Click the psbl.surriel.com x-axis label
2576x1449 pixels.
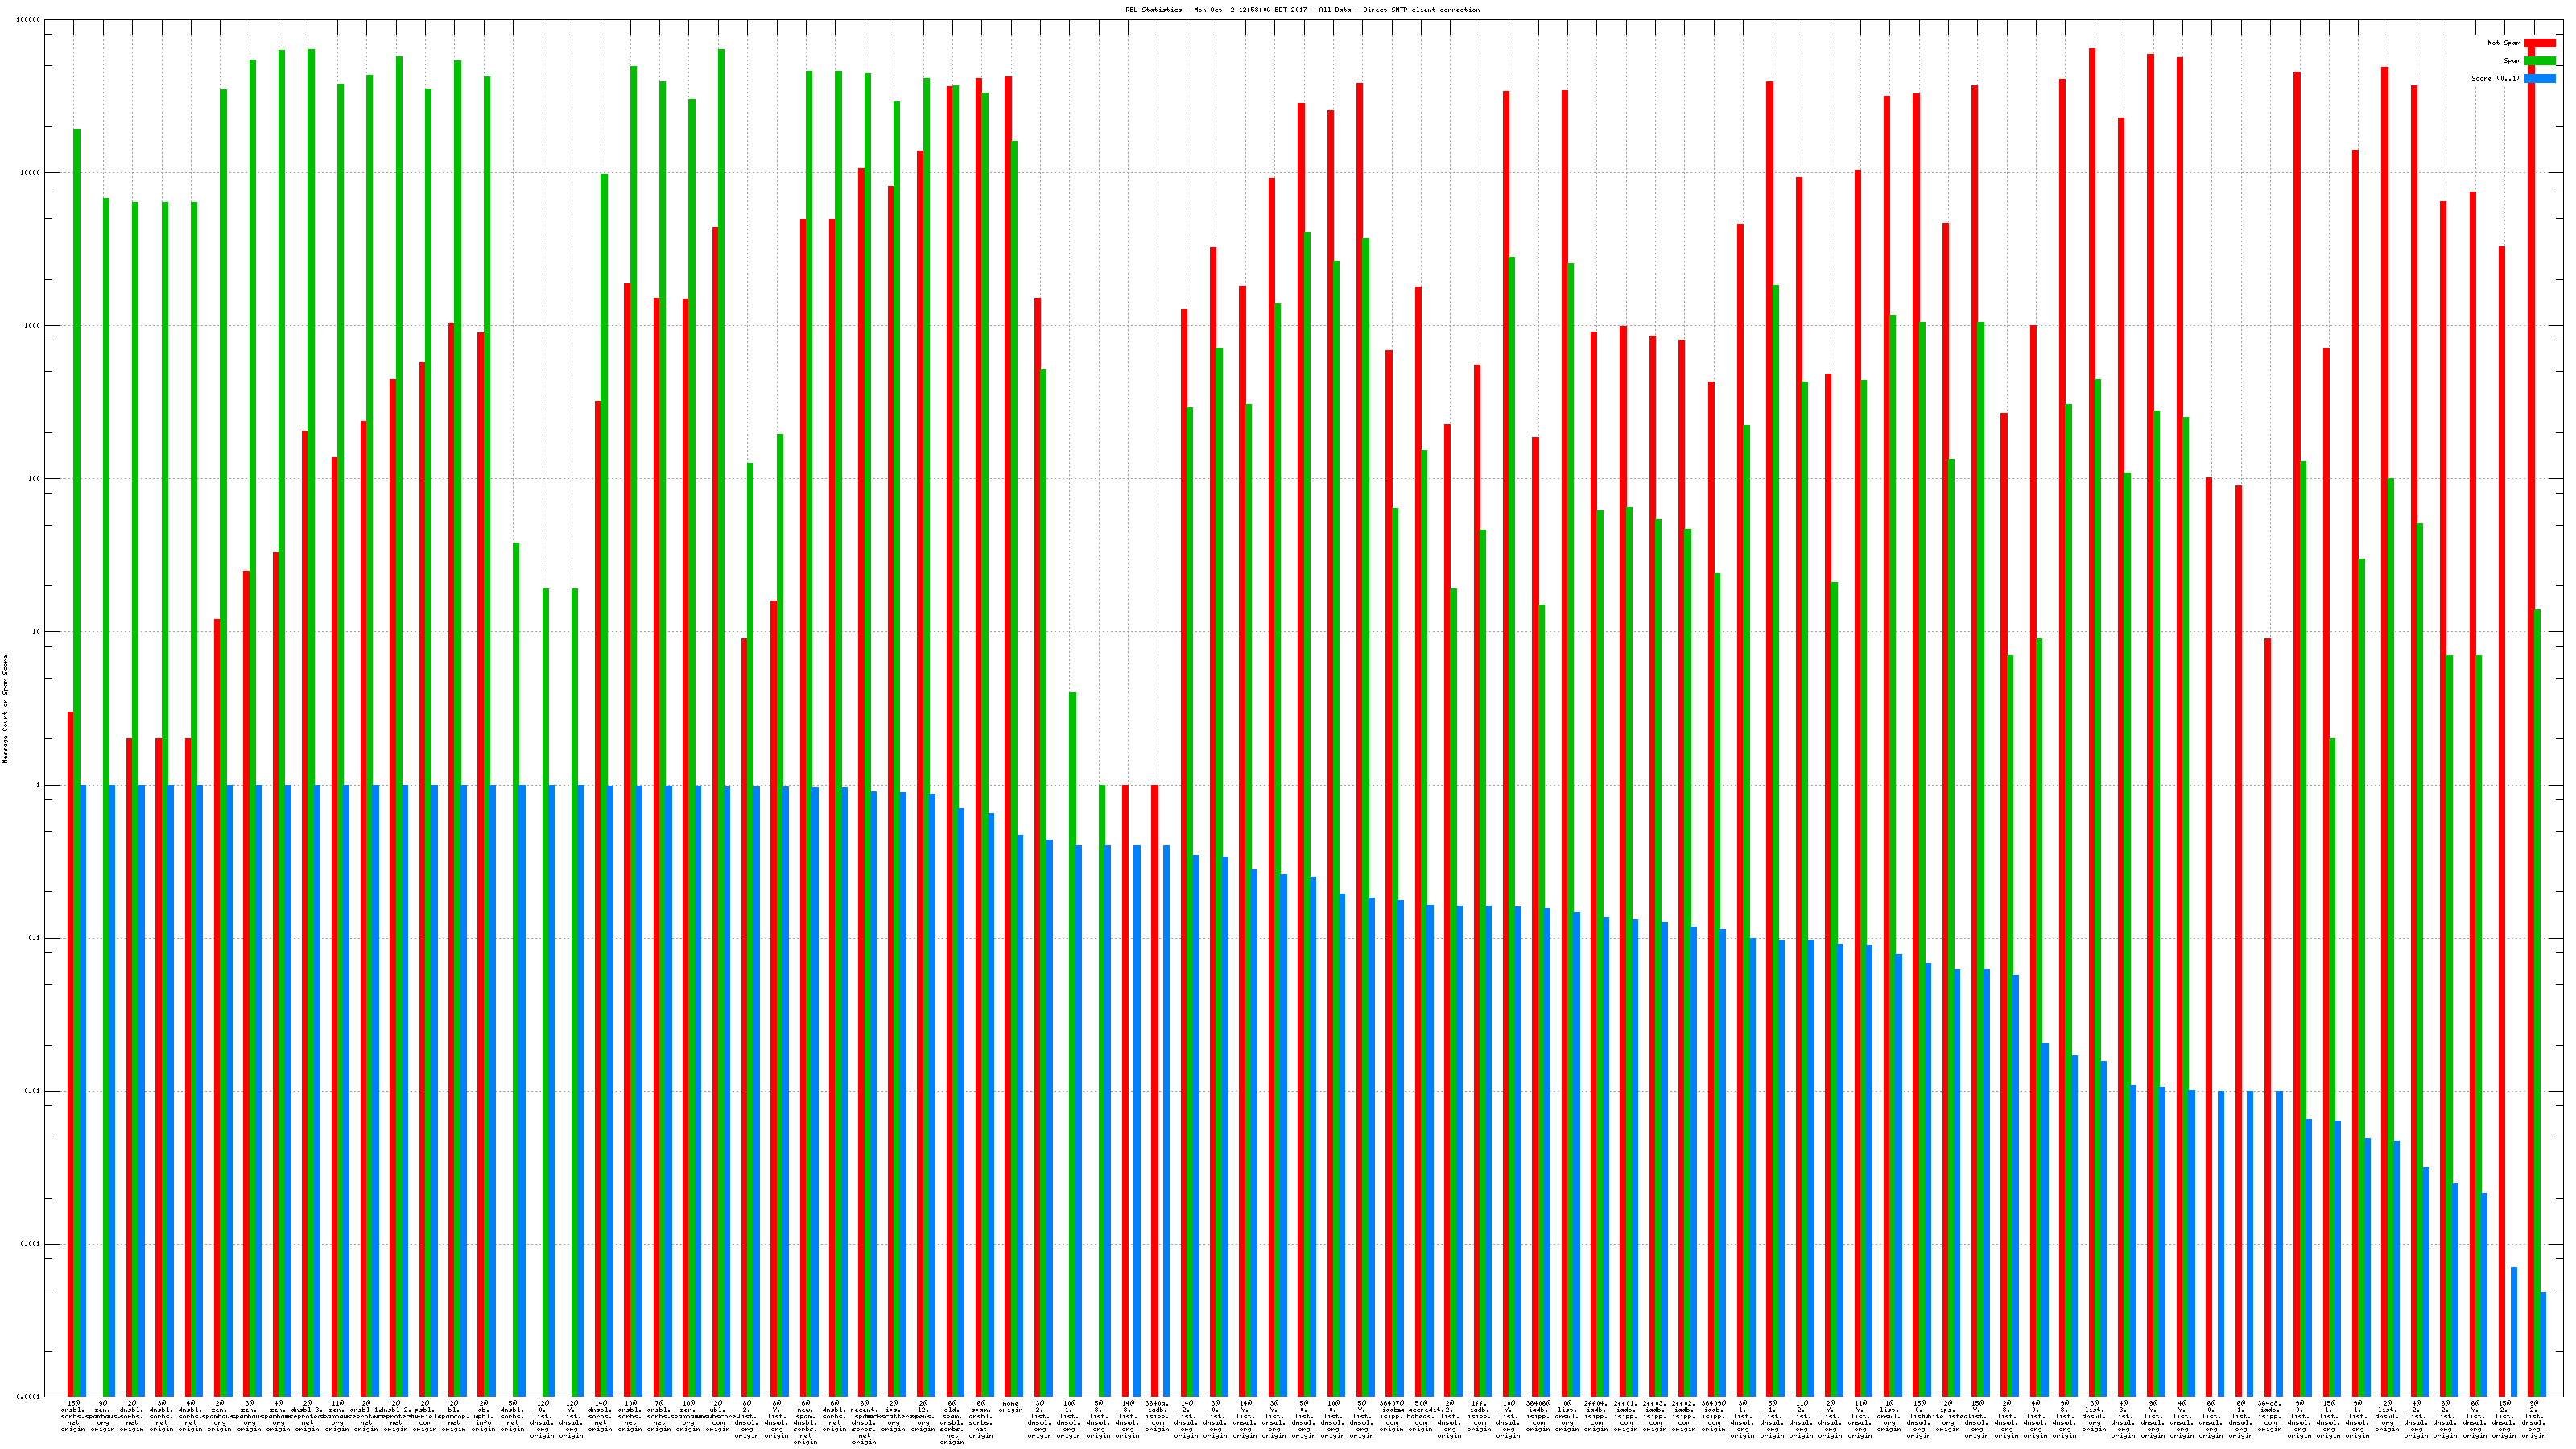pyautogui.click(x=425, y=1417)
